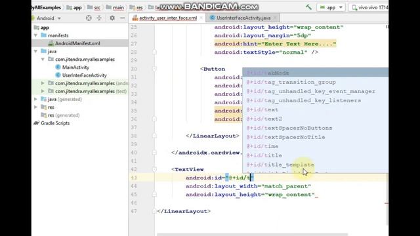Select the Gradle Scripts node
Image resolution: width=420 pixels, height=236 pixels.
55,123
